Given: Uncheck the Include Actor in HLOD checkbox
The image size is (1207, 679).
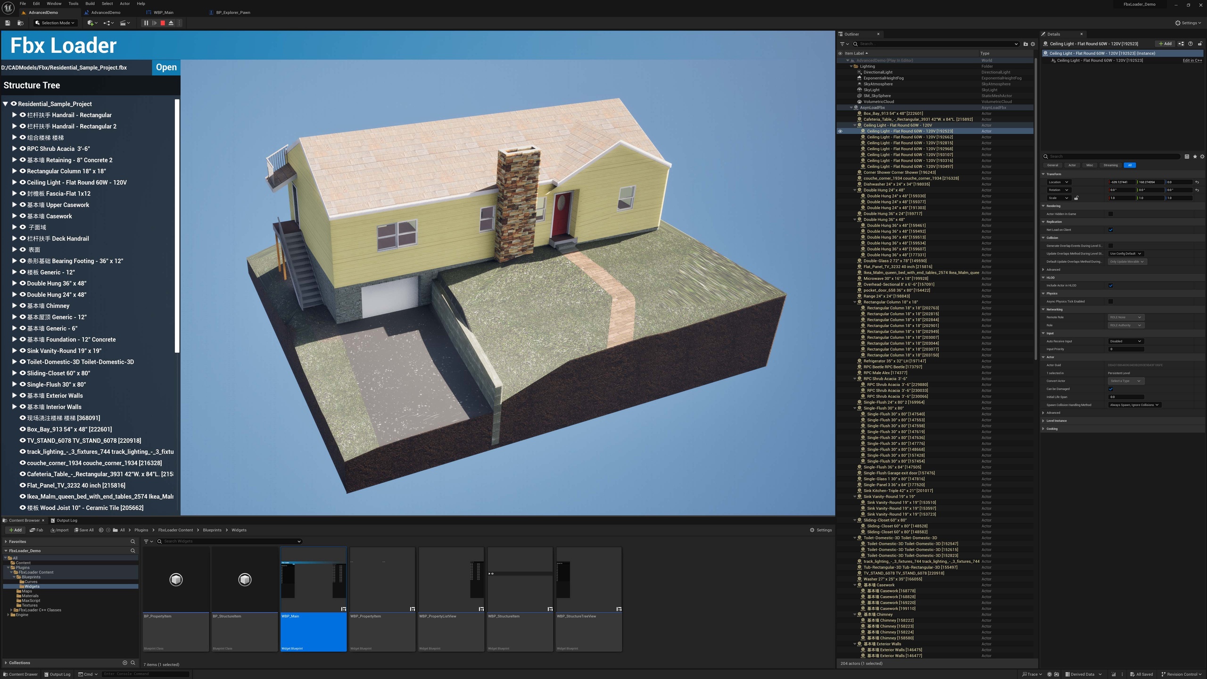Looking at the screenshot, I should pyautogui.click(x=1110, y=286).
